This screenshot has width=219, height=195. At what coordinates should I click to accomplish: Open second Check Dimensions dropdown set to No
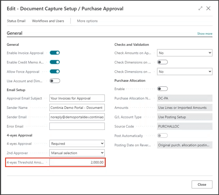(x=185, y=72)
